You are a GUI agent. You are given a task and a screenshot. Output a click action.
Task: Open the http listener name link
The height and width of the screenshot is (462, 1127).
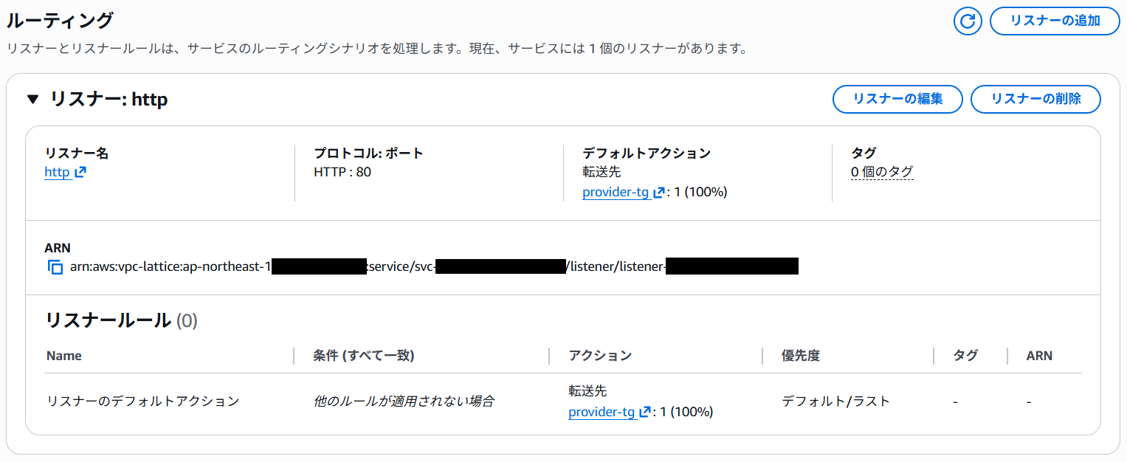pyautogui.click(x=57, y=173)
